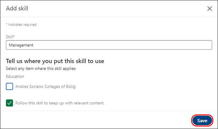Click the red-outlined Save pill
Image resolution: width=218 pixels, height=129 pixels.
click(x=202, y=121)
